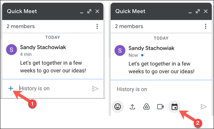Expand the left Quick Meet chat to full view
Image resolution: width=214 pixels, height=129 pixels.
(90, 11)
